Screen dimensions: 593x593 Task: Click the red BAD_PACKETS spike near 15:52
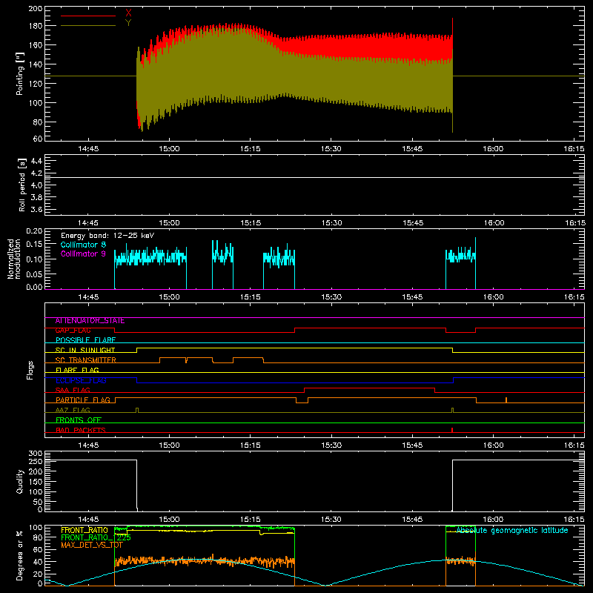452,430
